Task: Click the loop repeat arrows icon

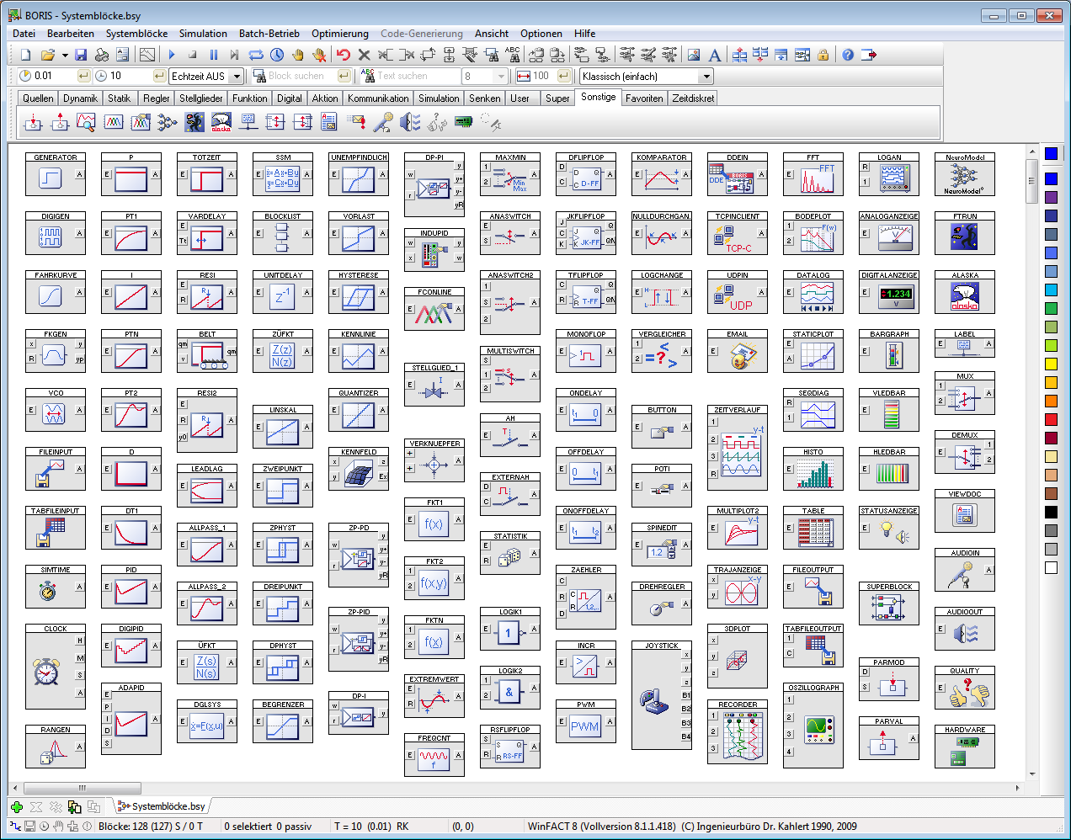Action: (x=256, y=55)
